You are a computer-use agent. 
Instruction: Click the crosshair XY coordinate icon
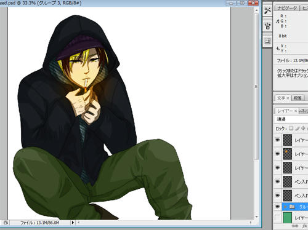pos(278,49)
